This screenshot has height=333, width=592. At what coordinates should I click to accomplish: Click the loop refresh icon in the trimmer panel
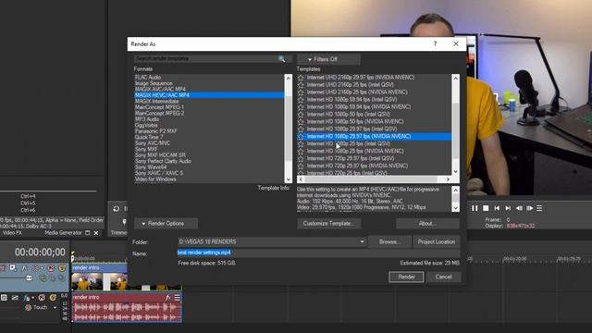[x=117, y=209]
